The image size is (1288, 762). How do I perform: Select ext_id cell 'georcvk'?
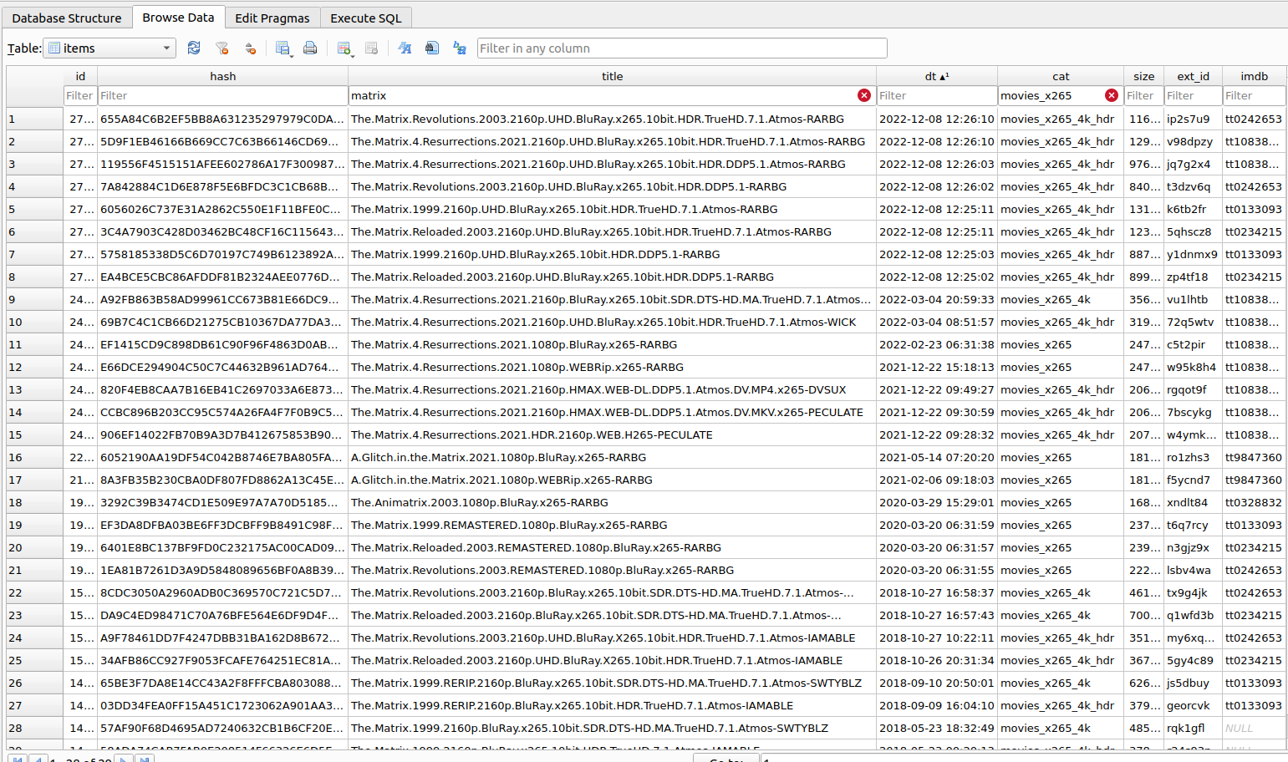click(x=1194, y=705)
